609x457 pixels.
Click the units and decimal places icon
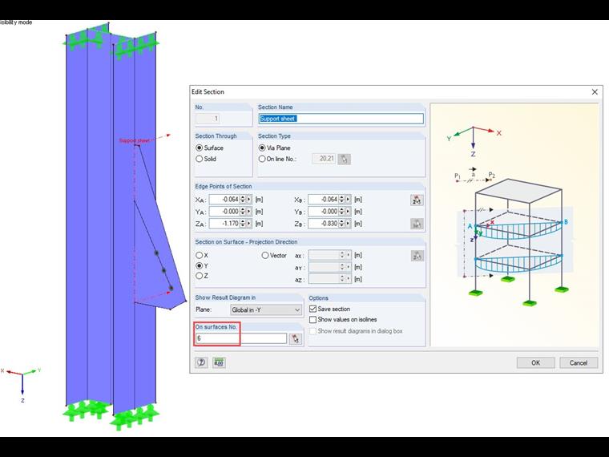[x=219, y=362]
